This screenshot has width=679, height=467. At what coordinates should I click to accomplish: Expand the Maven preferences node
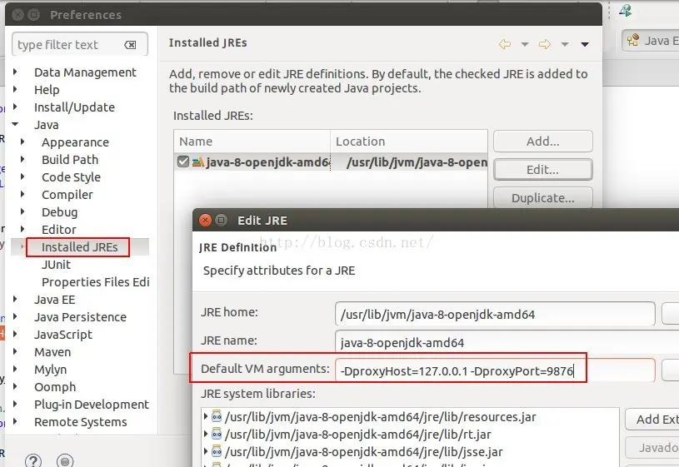pos(15,351)
